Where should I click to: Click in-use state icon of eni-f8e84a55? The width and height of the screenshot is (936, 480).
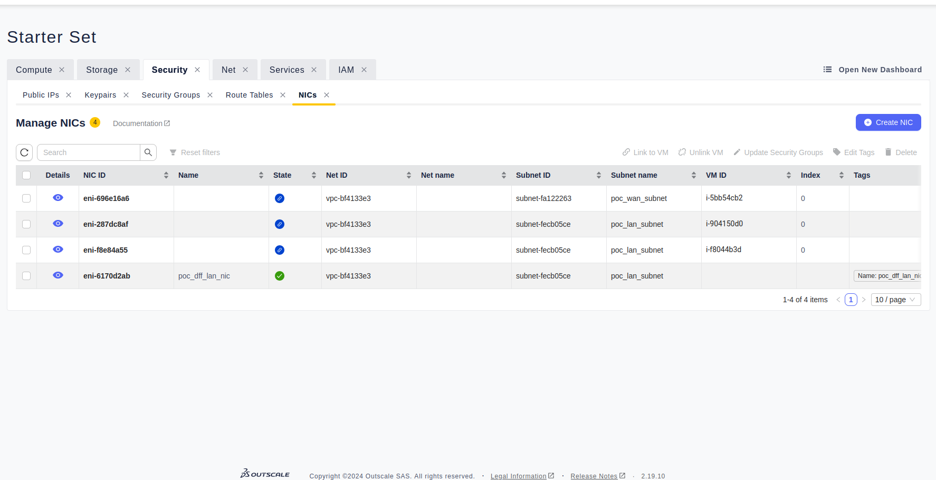pyautogui.click(x=280, y=250)
